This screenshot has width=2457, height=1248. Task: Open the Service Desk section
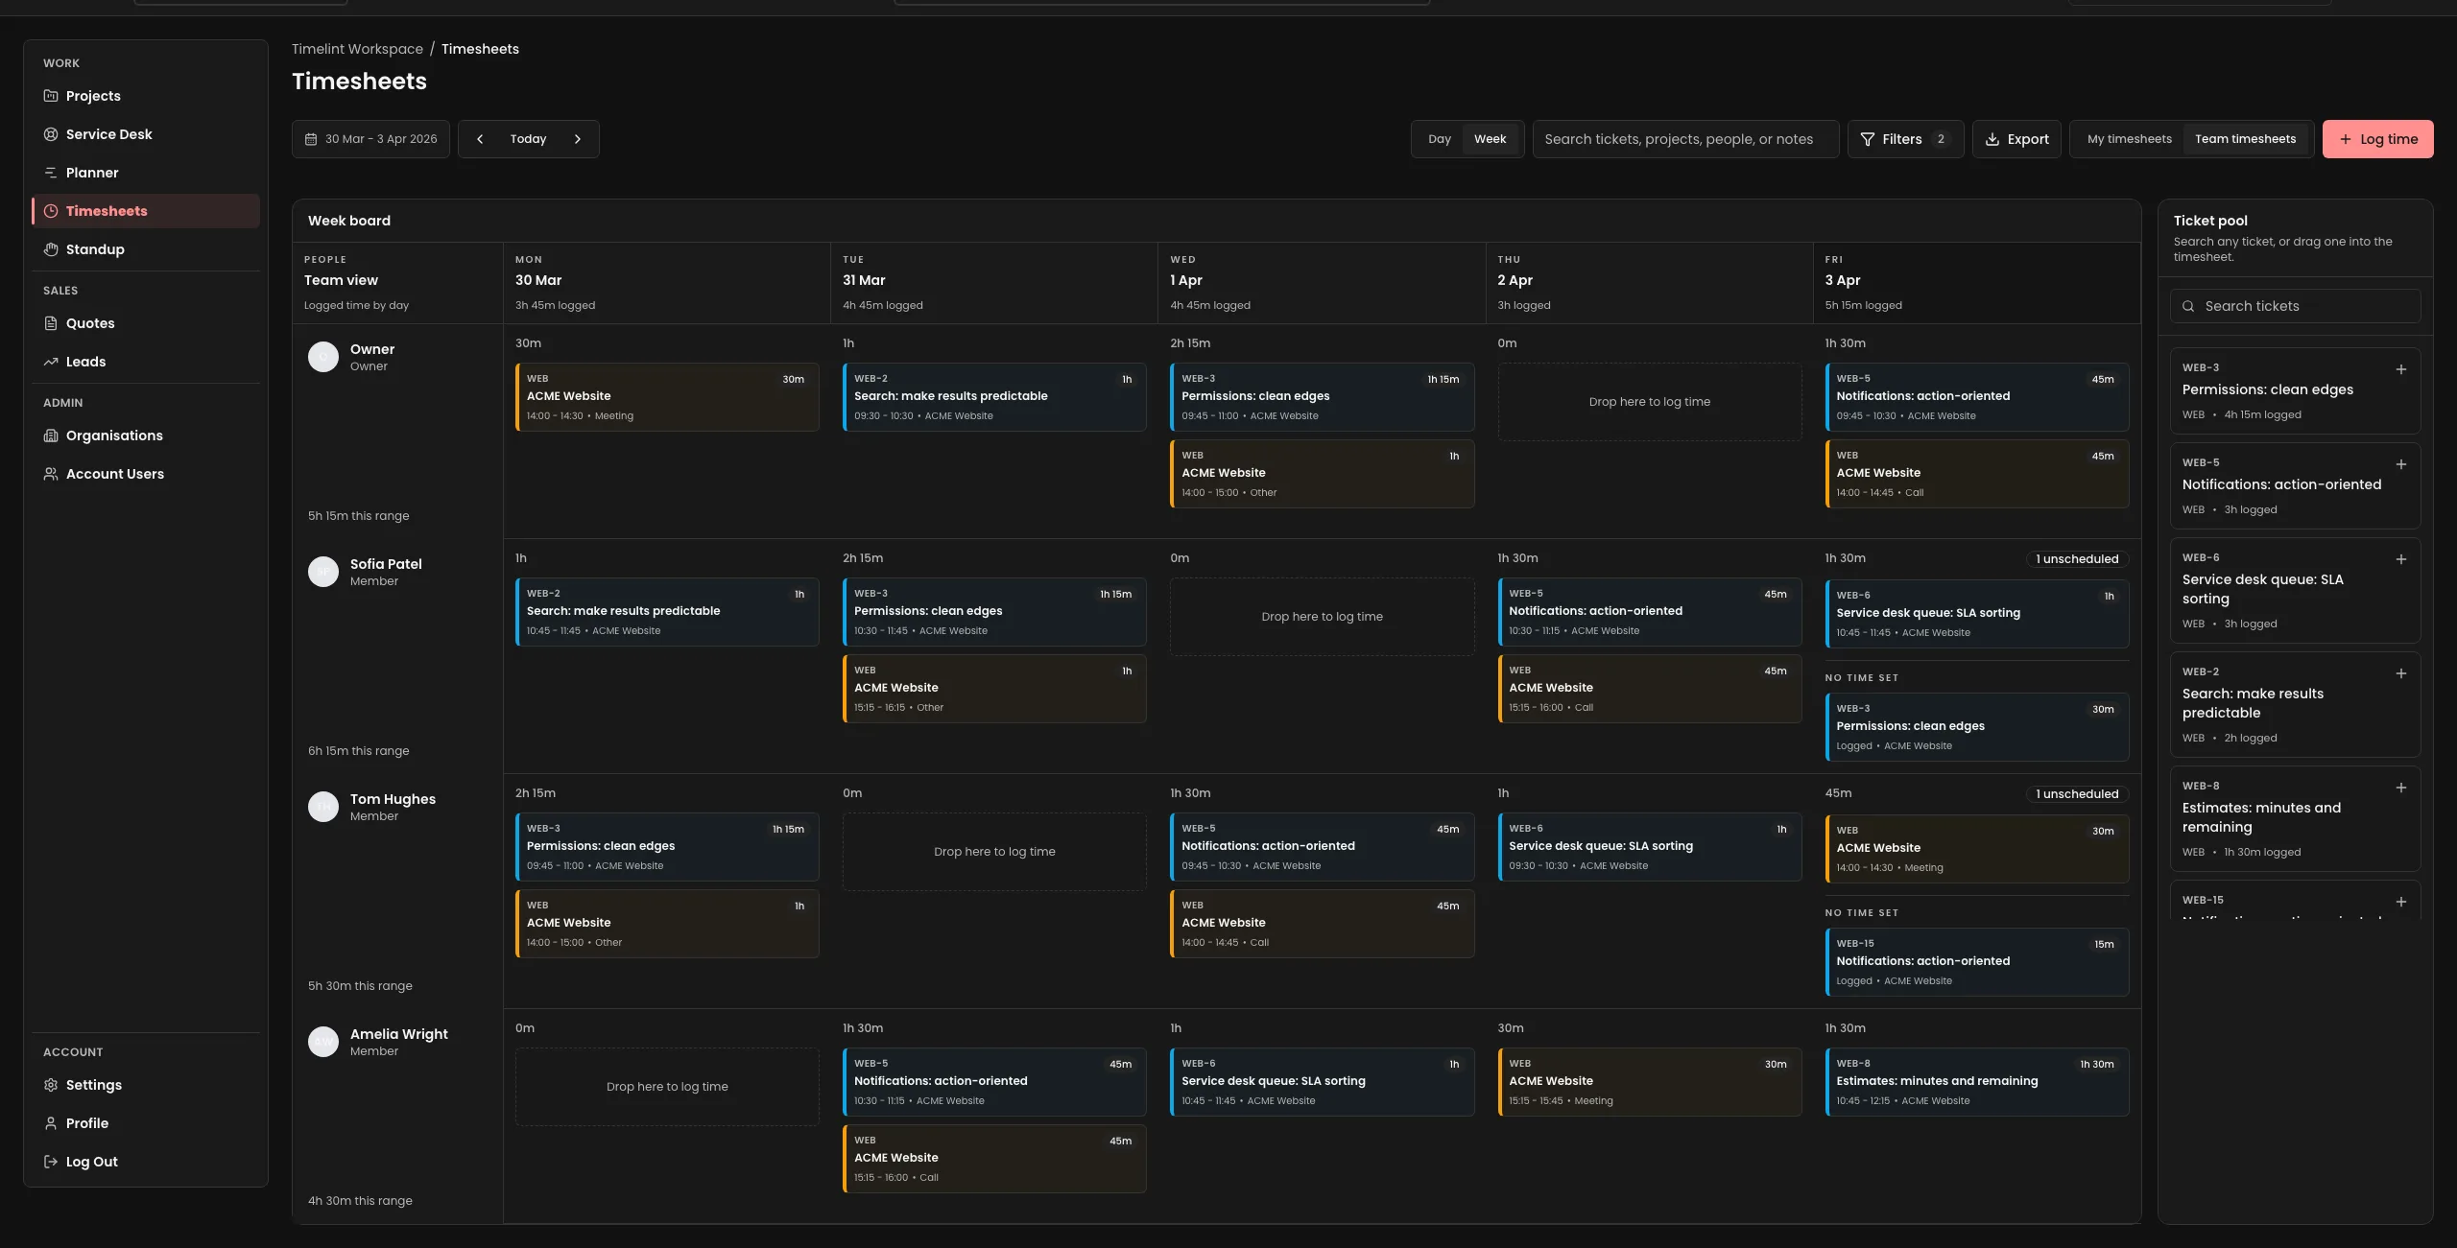coord(146,134)
